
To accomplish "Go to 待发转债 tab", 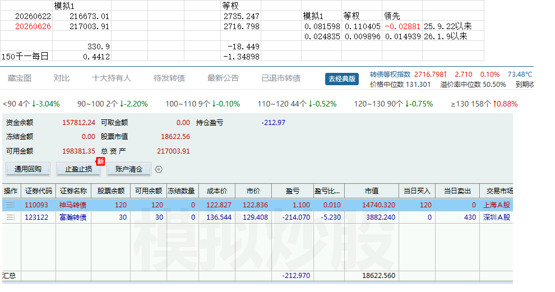I will click(x=169, y=78).
